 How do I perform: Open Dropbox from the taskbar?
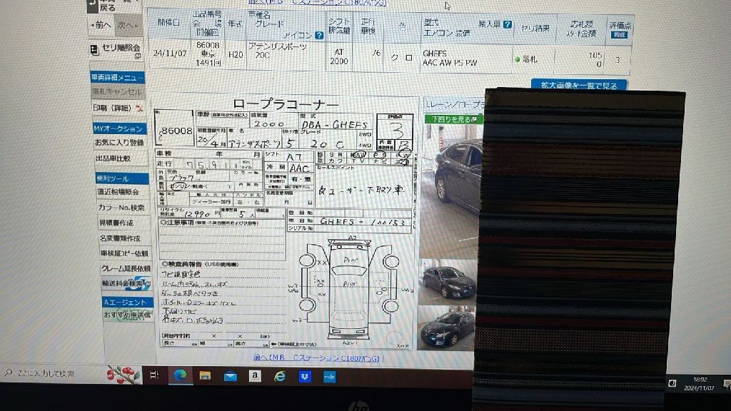[x=305, y=376]
